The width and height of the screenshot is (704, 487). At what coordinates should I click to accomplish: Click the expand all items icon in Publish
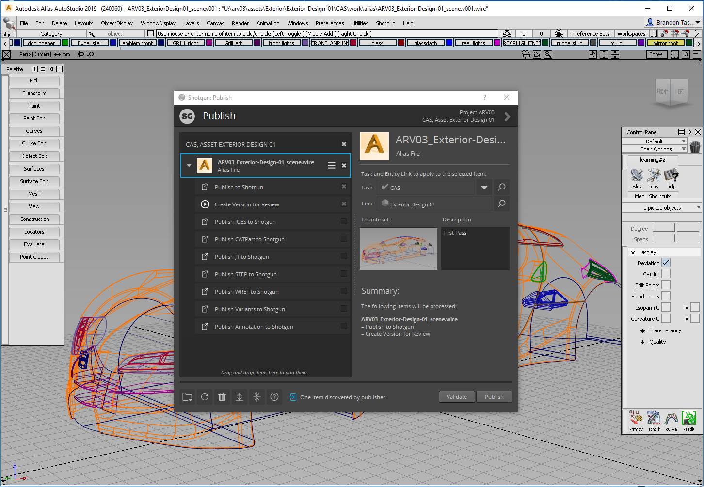tap(240, 397)
